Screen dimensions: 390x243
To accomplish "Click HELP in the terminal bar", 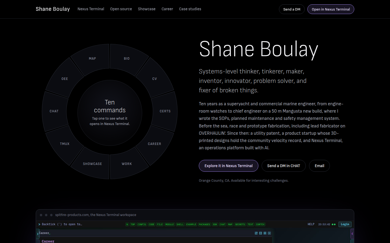I will point(311,224).
